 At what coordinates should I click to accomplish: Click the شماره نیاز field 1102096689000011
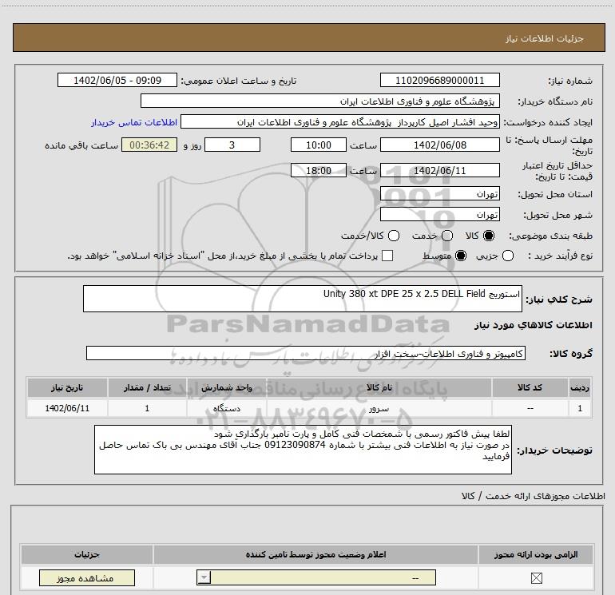point(439,80)
